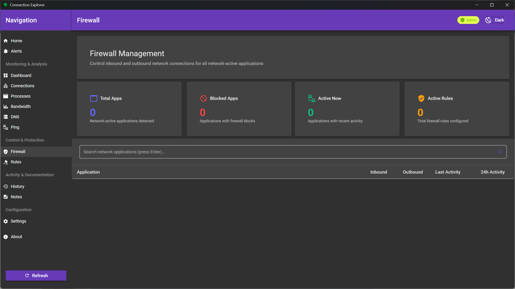Image resolution: width=515 pixels, height=289 pixels.
Task: Open Settings from the sidebar
Action: click(18, 221)
